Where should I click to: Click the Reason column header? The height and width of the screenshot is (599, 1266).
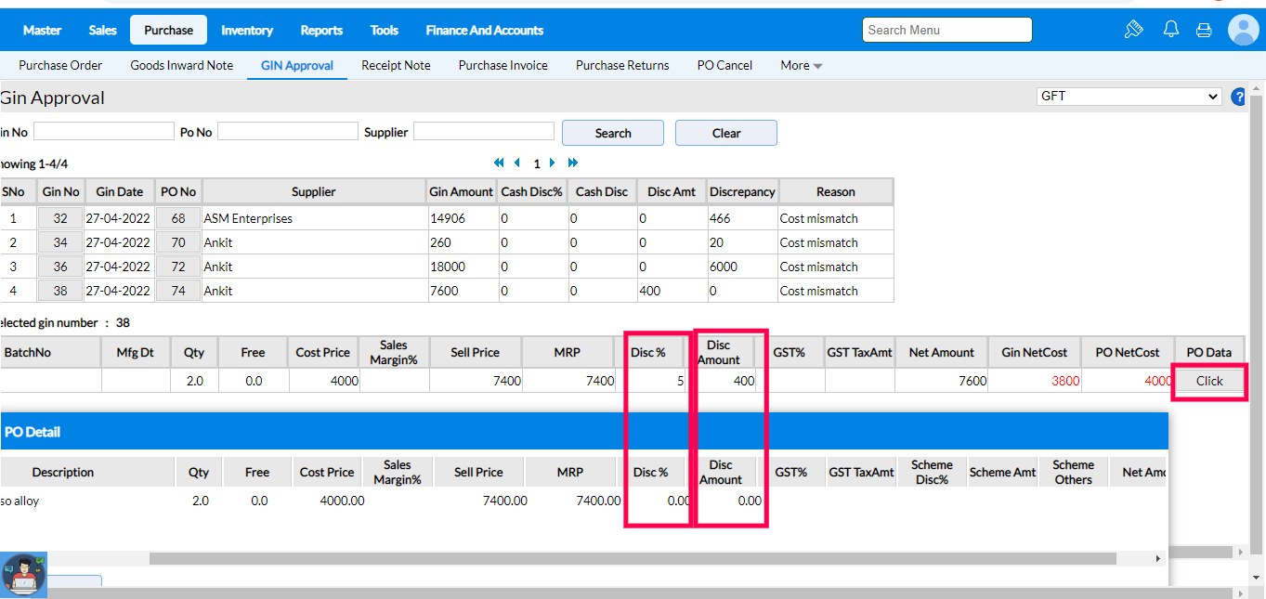click(x=836, y=191)
